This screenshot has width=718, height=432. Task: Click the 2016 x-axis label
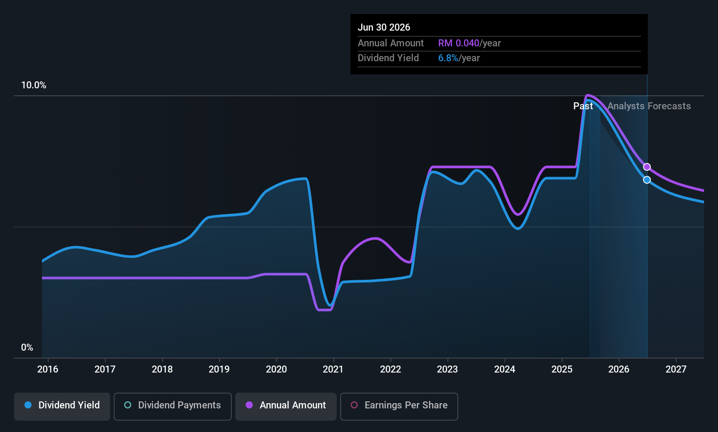tap(48, 369)
